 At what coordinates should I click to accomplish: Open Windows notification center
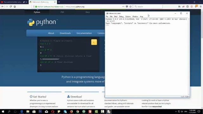199,111
